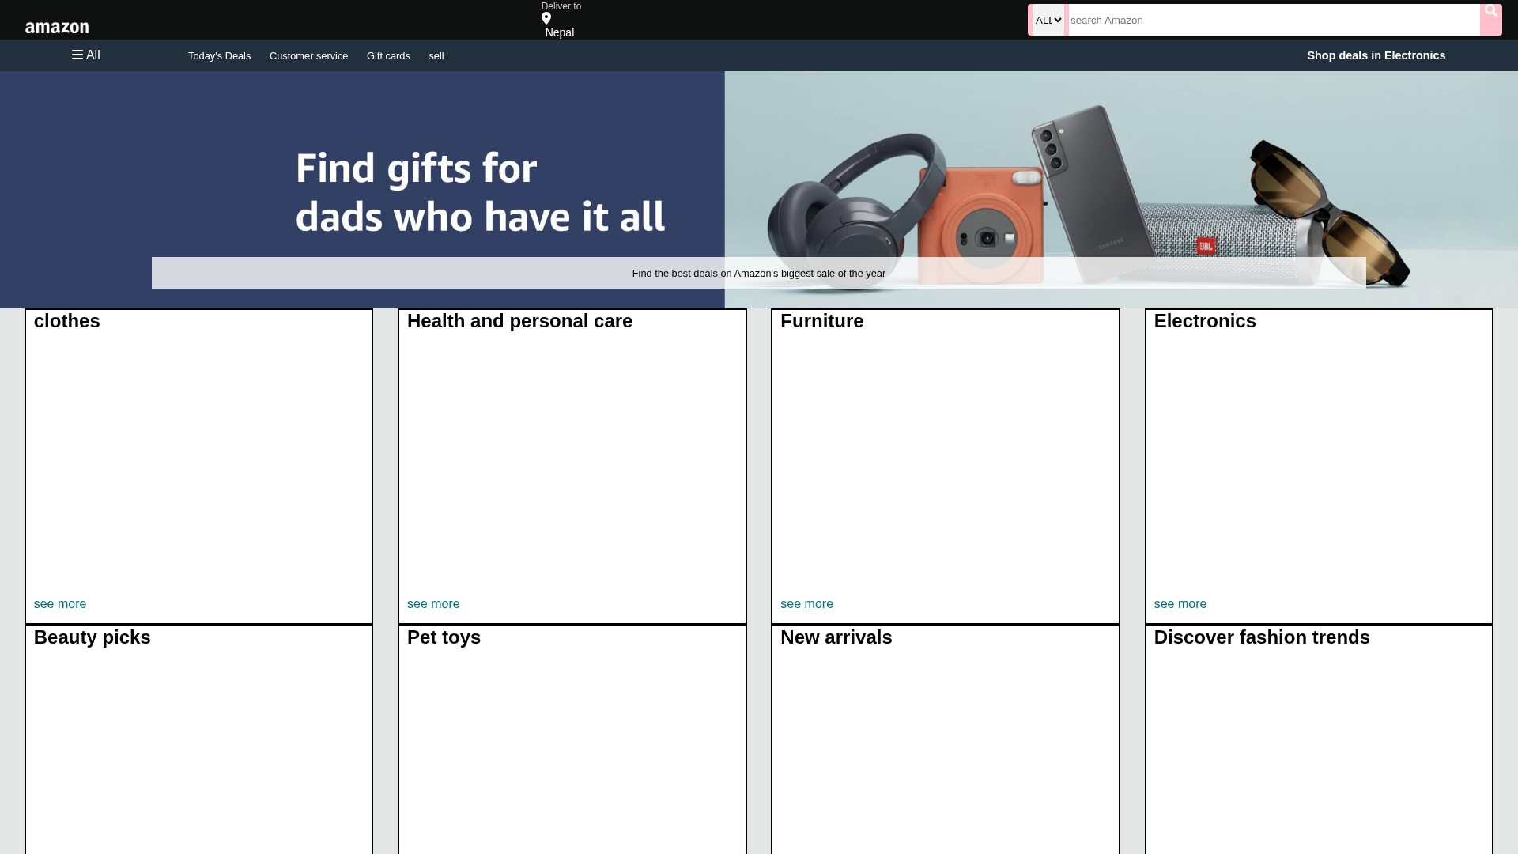Screen dimensions: 1518x854
Task: Click see more under Furniture
Action: pyautogui.click(x=806, y=604)
